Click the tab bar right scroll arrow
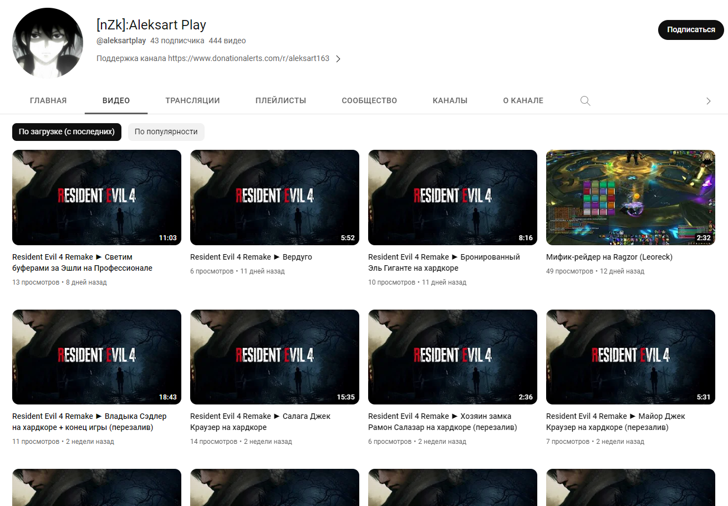 point(708,101)
